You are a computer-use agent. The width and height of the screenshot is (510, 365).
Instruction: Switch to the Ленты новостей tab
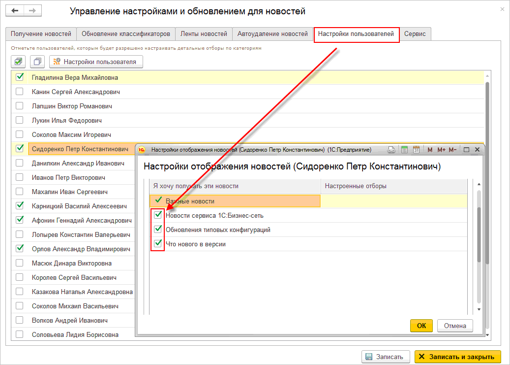click(204, 34)
